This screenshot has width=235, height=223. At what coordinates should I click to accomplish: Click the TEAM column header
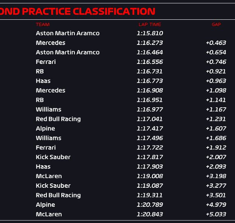coord(43,24)
